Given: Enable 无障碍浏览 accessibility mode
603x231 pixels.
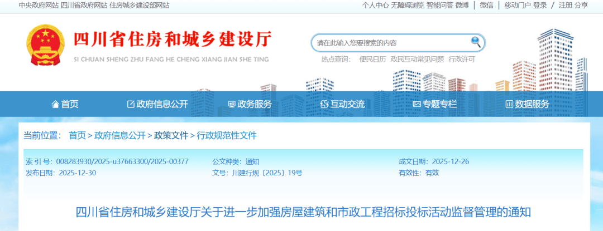Looking at the screenshot, I should pos(407,5).
